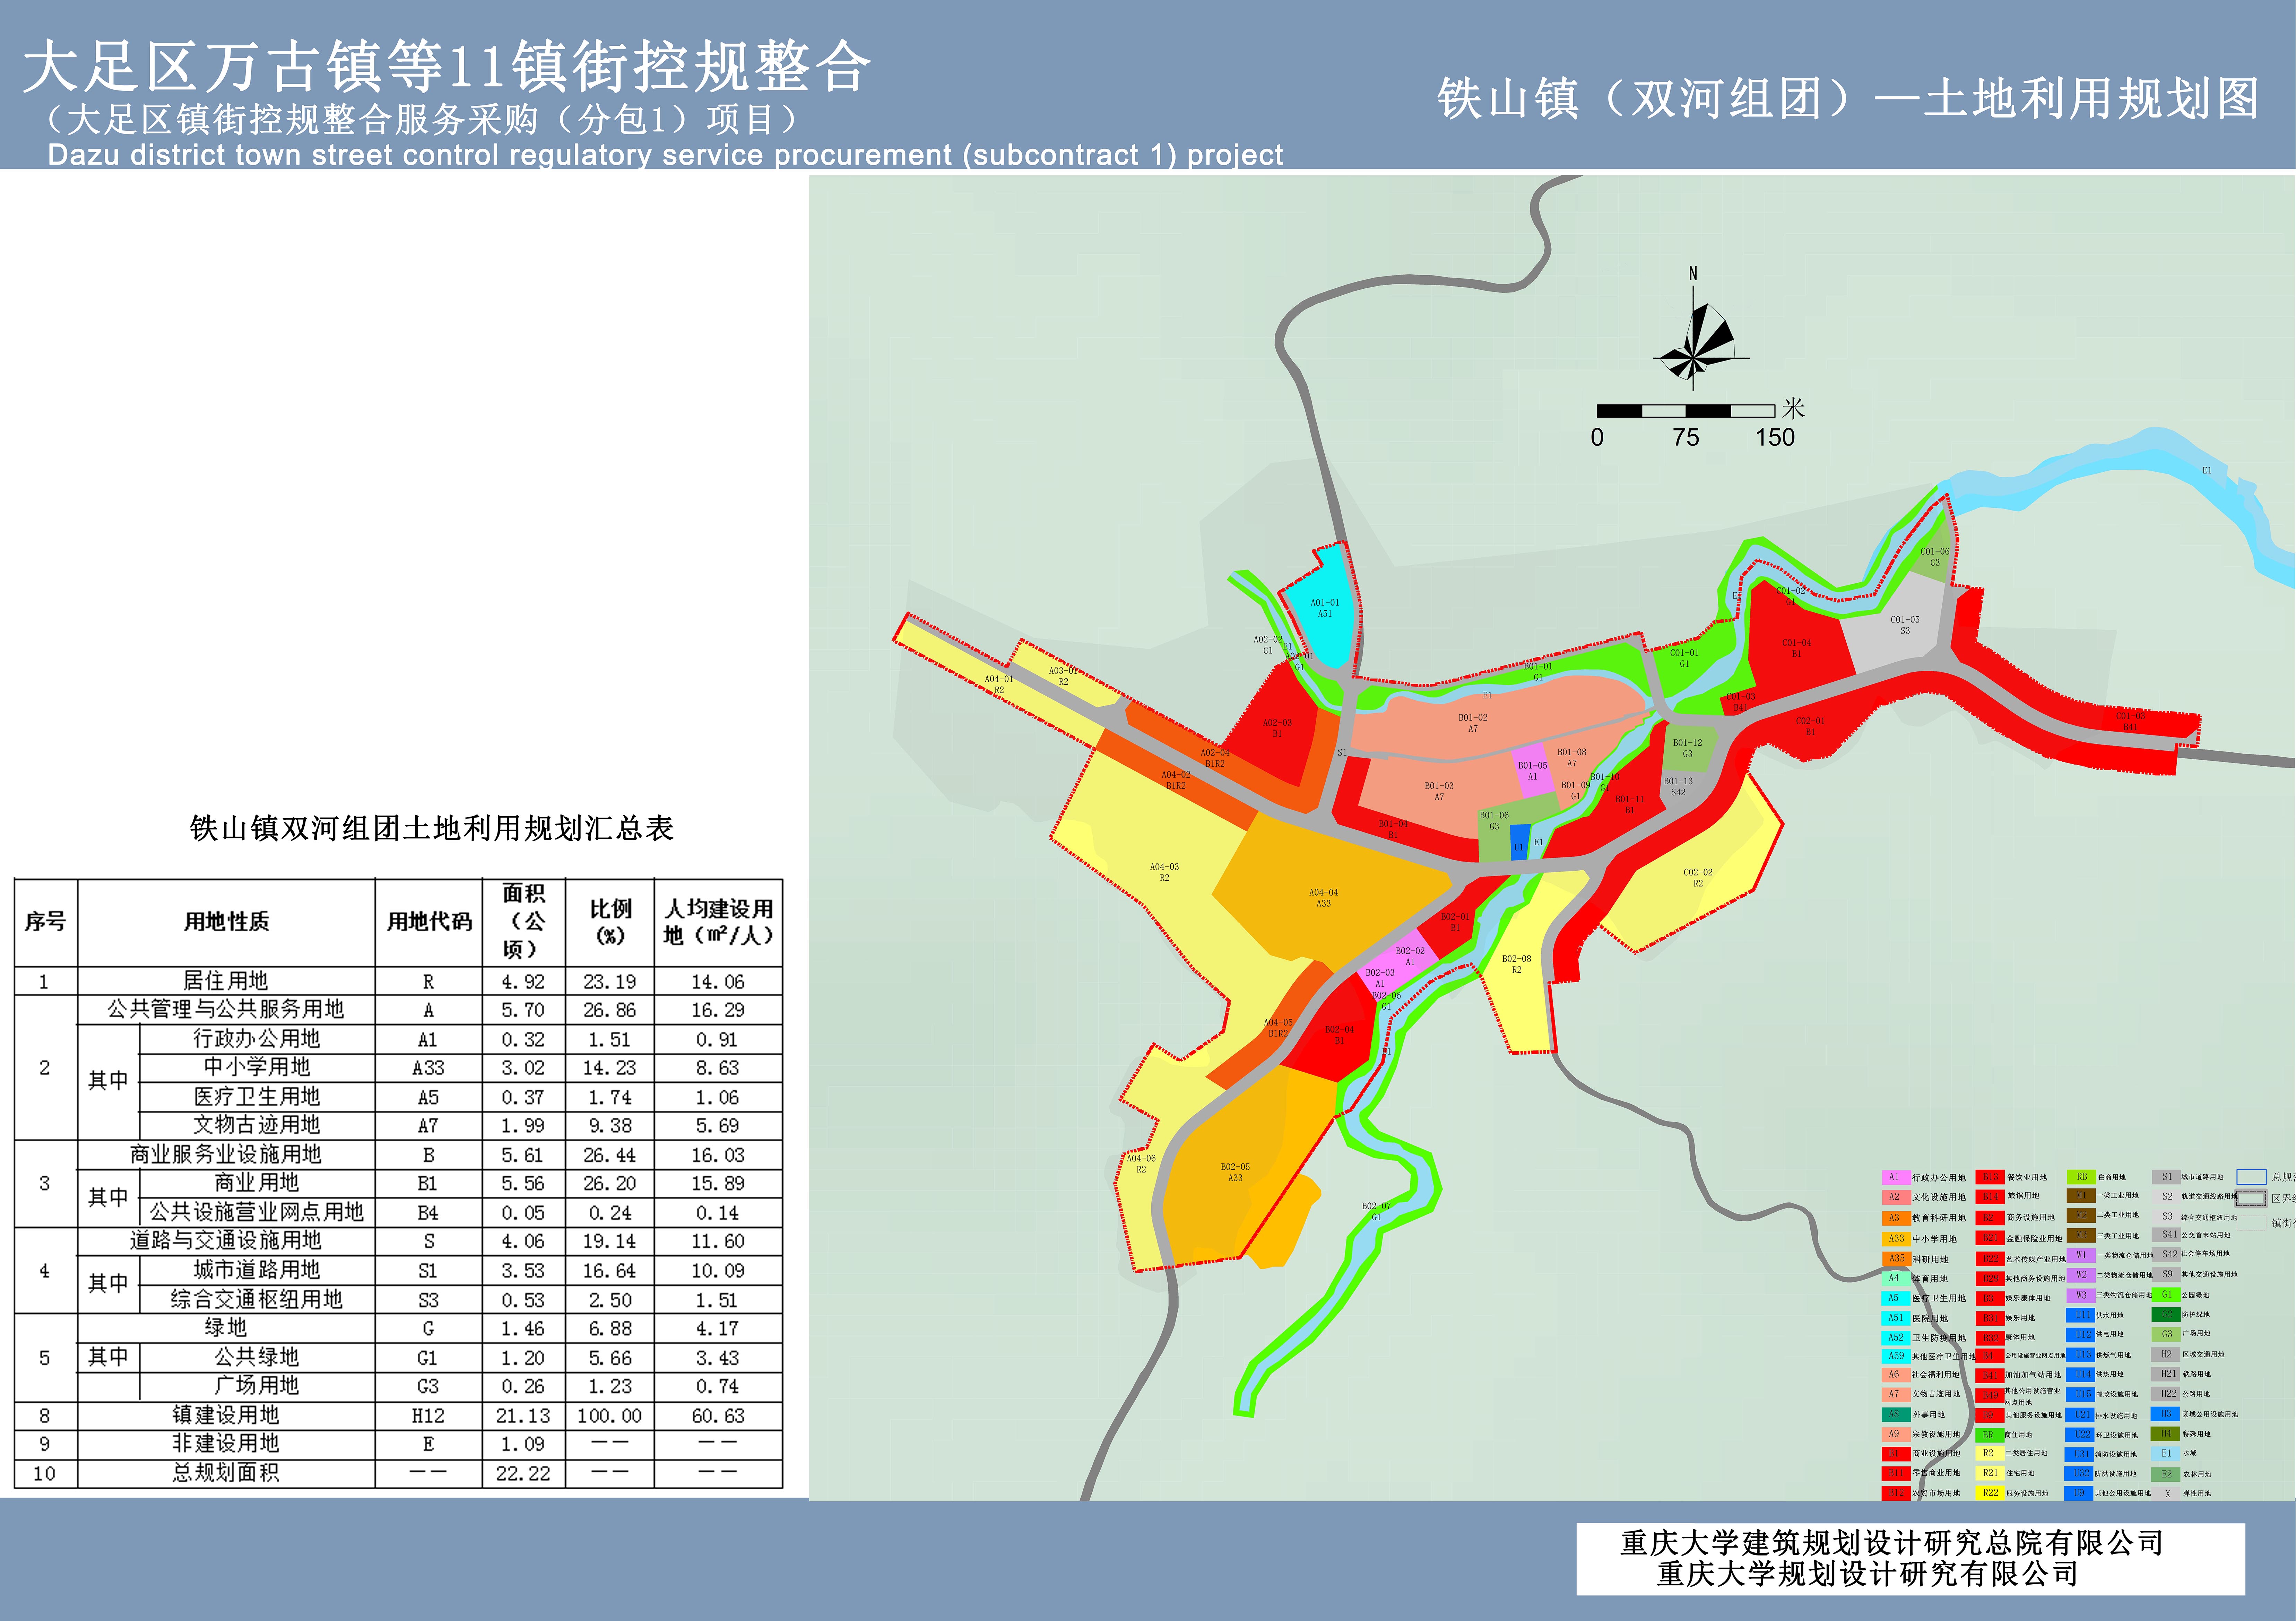
Task: Select the A51 cyan legend swatch
Action: (1896, 1318)
